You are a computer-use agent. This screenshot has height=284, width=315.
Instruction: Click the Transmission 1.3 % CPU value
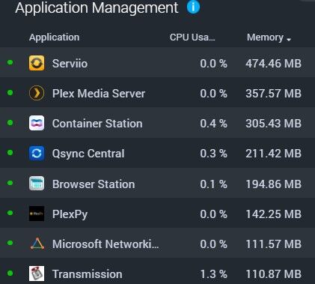[x=214, y=274]
